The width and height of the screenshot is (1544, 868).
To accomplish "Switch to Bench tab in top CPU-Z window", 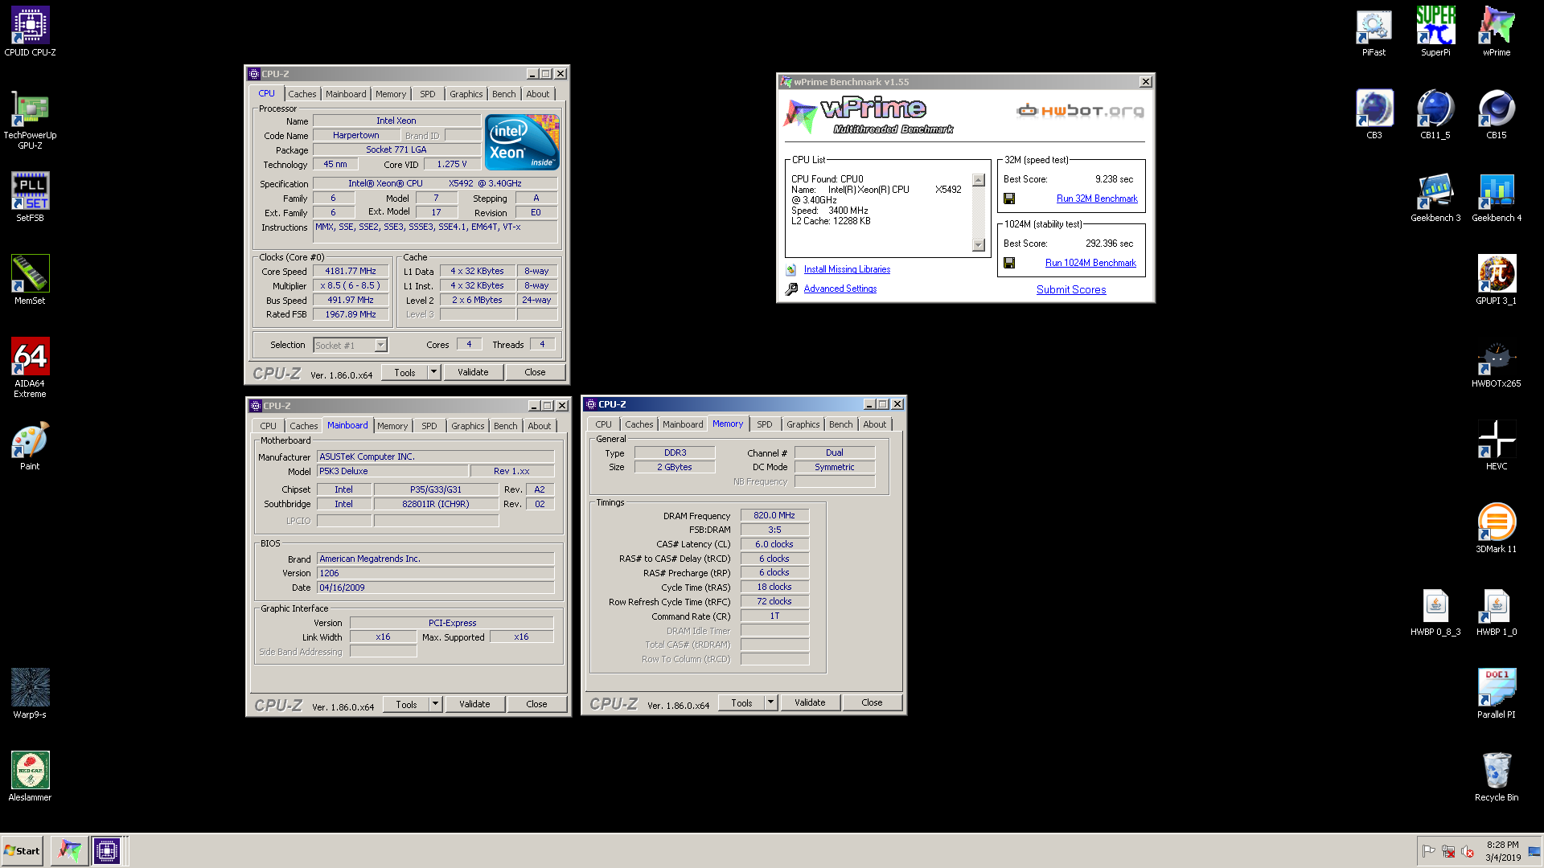I will click(504, 94).
